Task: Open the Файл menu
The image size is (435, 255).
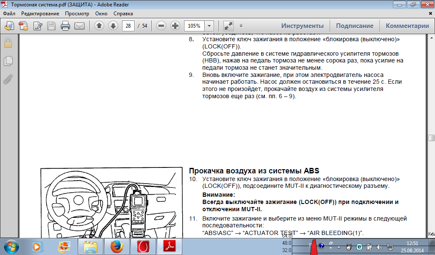Action: 9,13
